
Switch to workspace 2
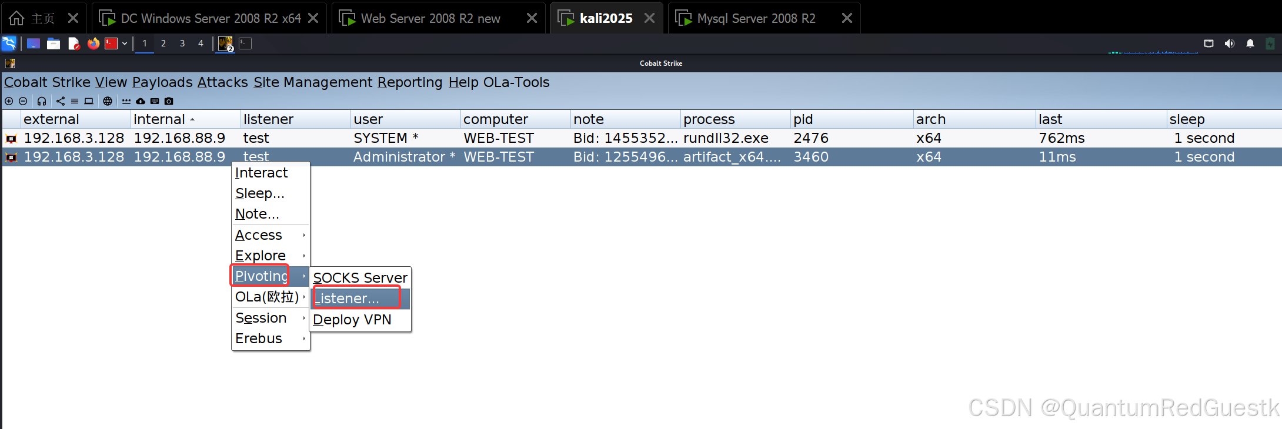[x=163, y=43]
